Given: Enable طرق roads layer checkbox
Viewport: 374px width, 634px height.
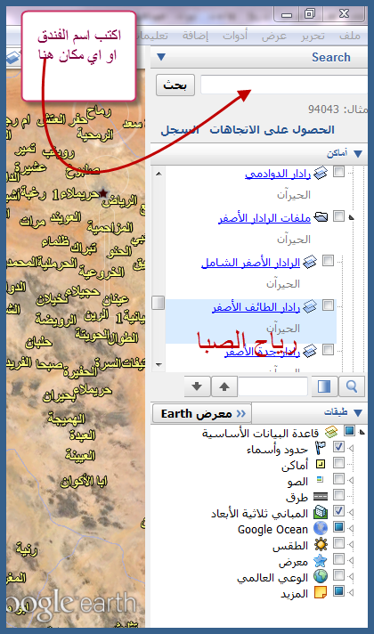Looking at the screenshot, I should (338, 495).
